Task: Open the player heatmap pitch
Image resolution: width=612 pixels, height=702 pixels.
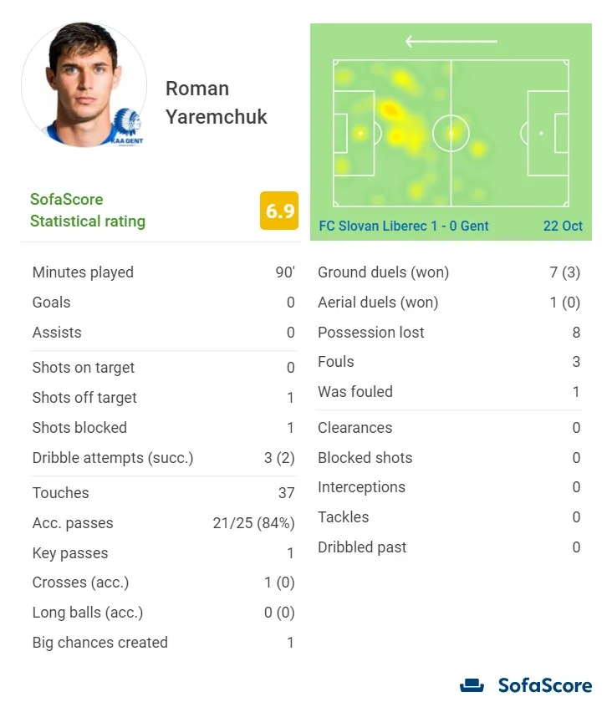Action: [x=451, y=133]
